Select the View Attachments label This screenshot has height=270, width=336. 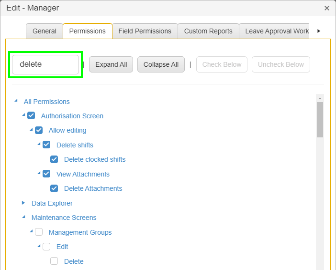point(83,174)
